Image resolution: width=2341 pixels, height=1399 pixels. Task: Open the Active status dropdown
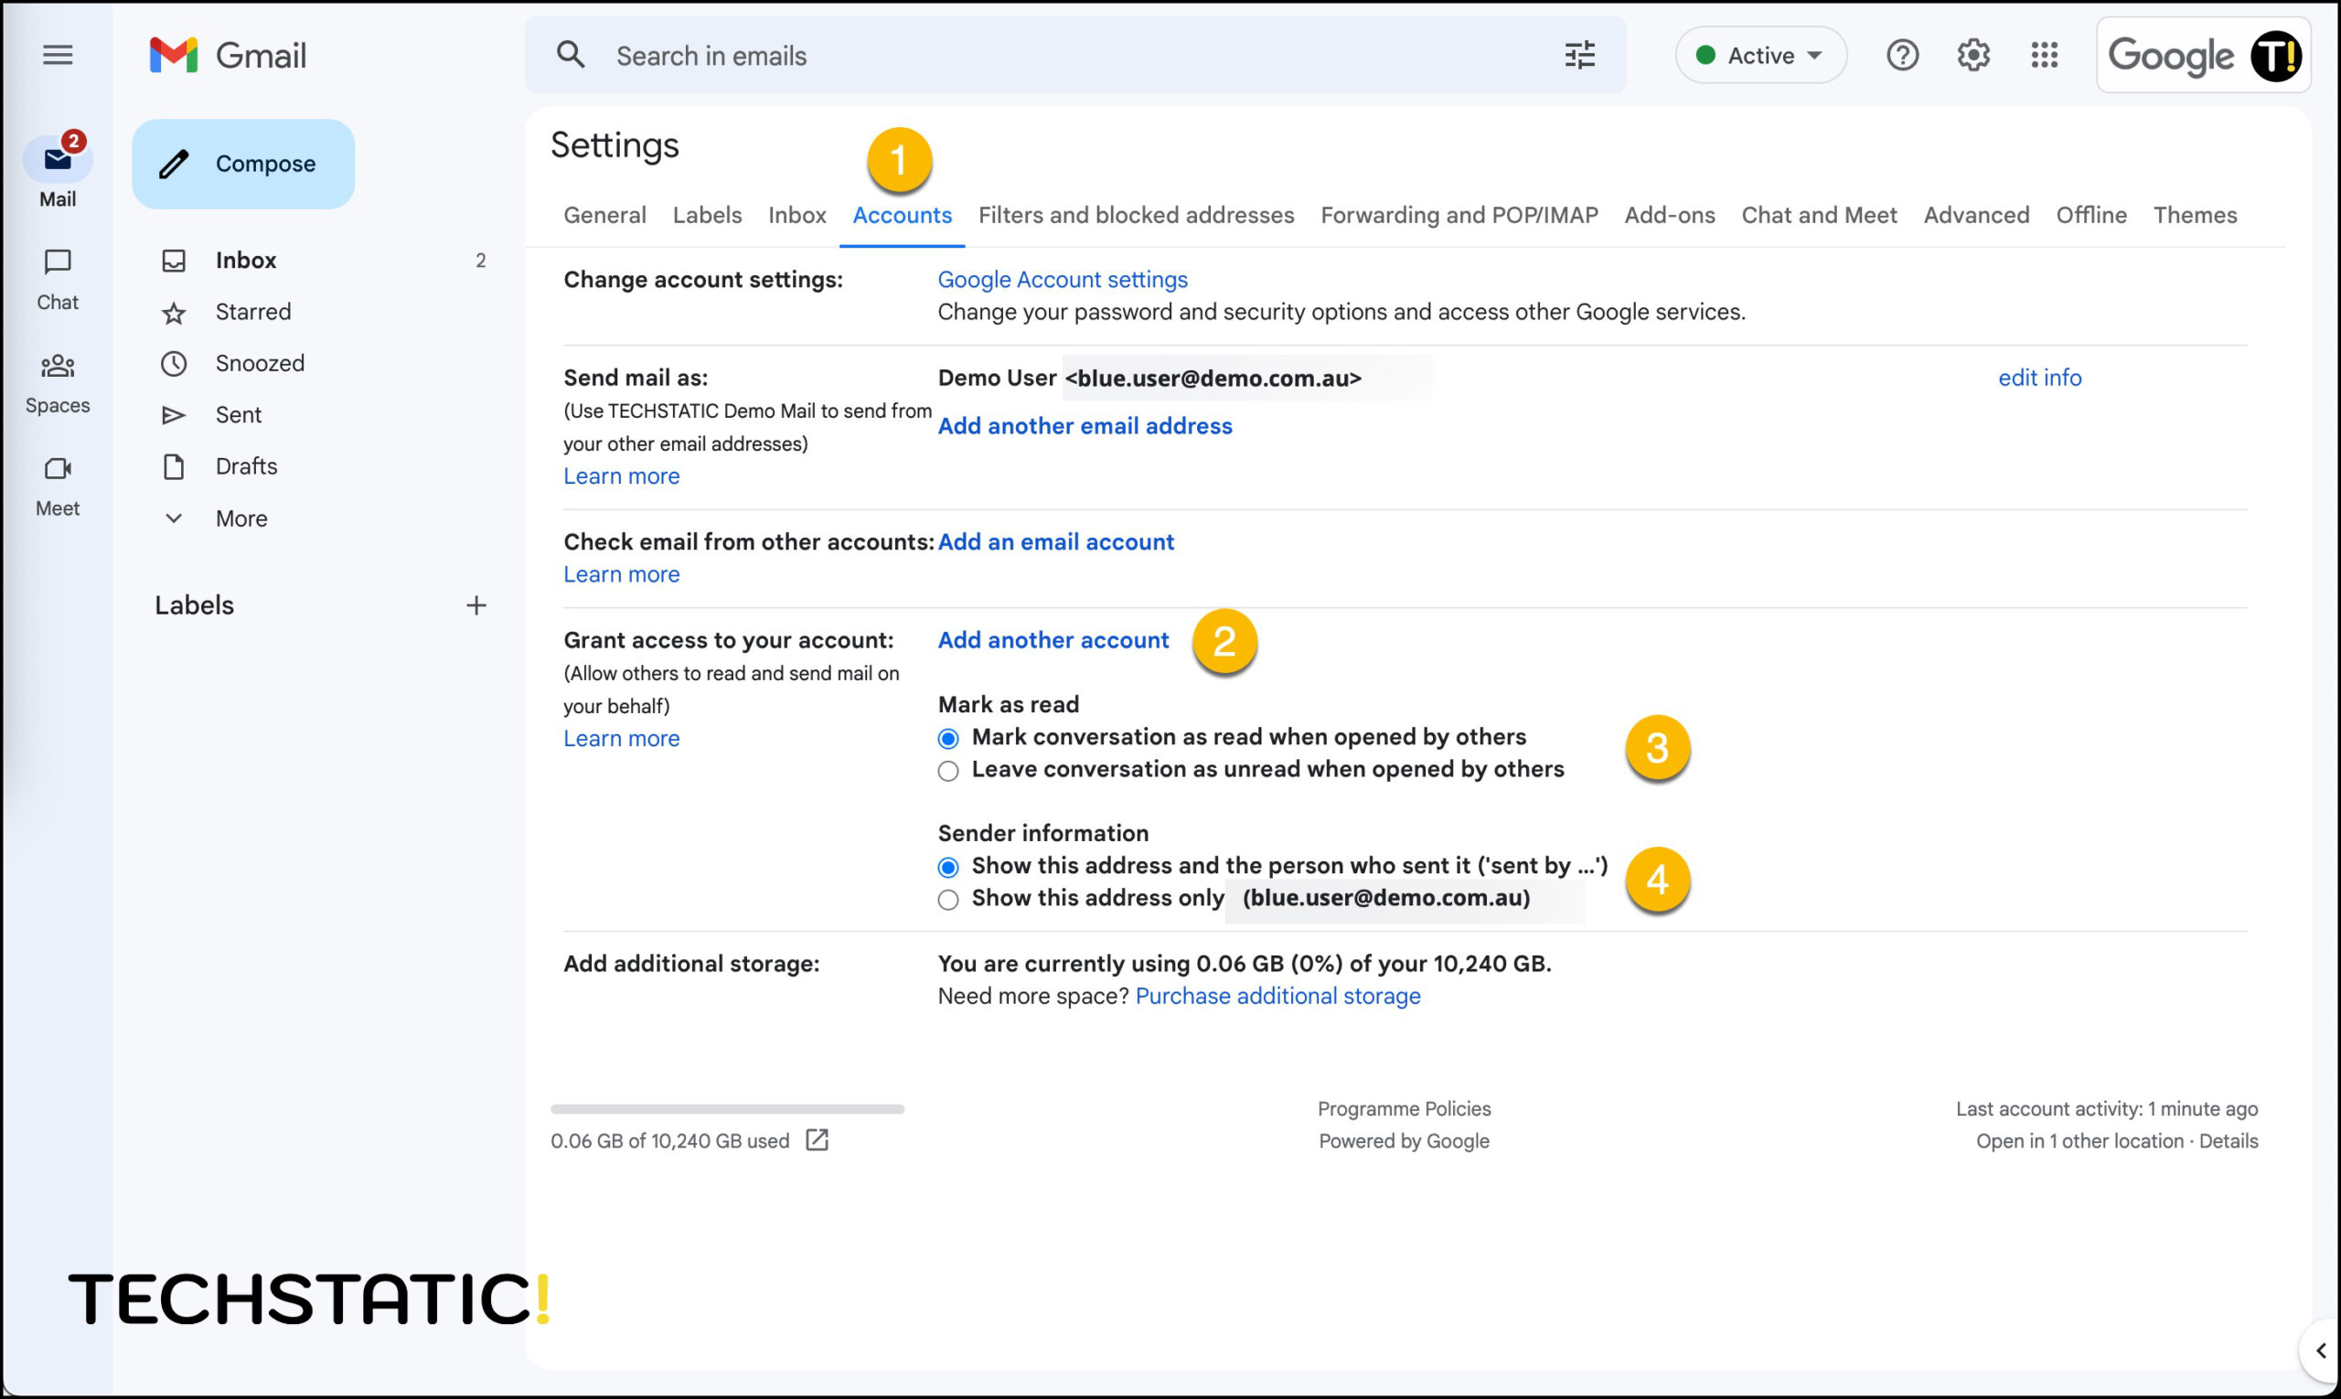point(1760,55)
